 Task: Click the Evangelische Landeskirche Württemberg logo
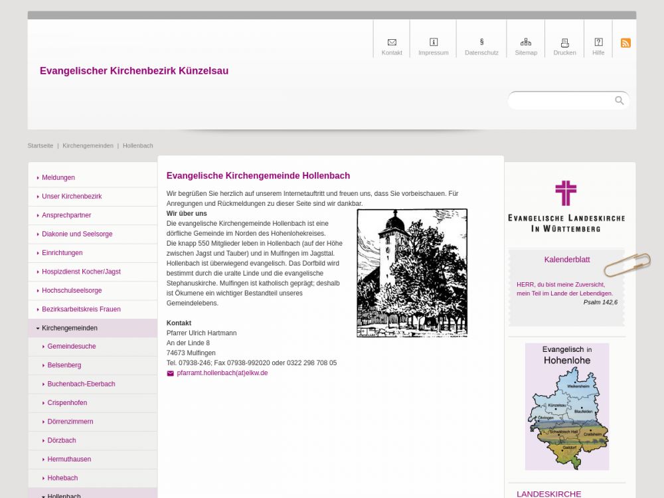point(566,206)
